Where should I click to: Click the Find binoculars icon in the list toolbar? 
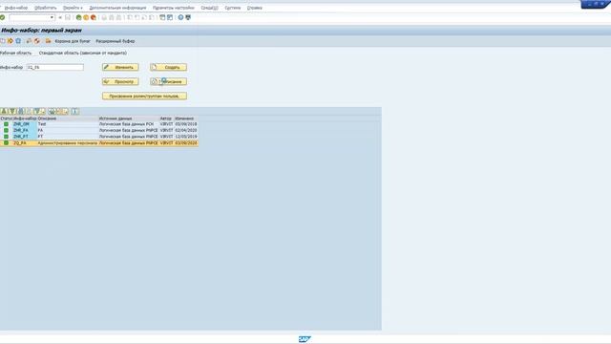click(21, 112)
